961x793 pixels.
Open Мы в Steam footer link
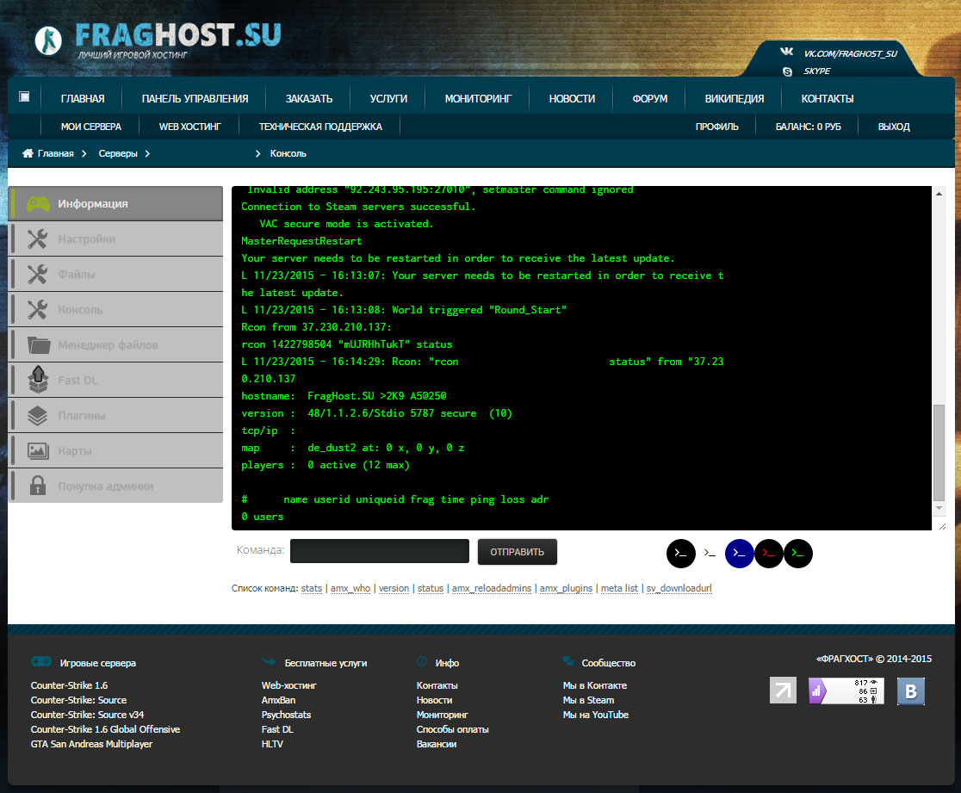coord(588,700)
